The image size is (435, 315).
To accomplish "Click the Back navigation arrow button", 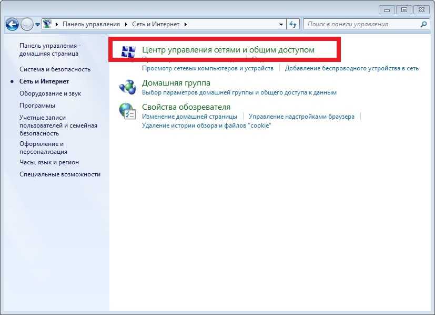I will pyautogui.click(x=13, y=24).
